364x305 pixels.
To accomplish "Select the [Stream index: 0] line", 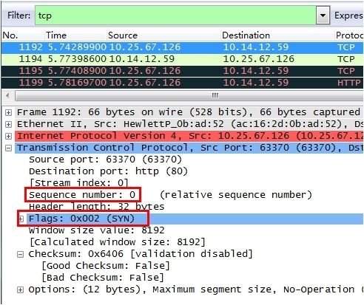I will coord(79,183).
